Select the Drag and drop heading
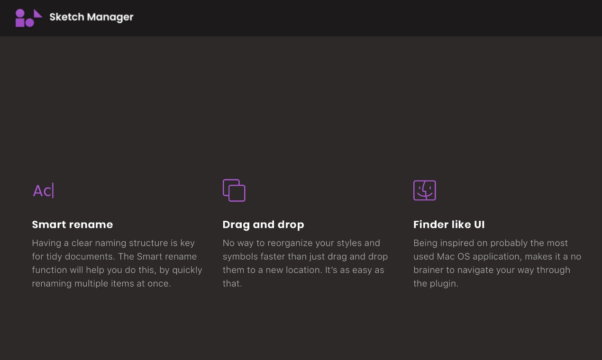The image size is (602, 360). [x=263, y=225]
